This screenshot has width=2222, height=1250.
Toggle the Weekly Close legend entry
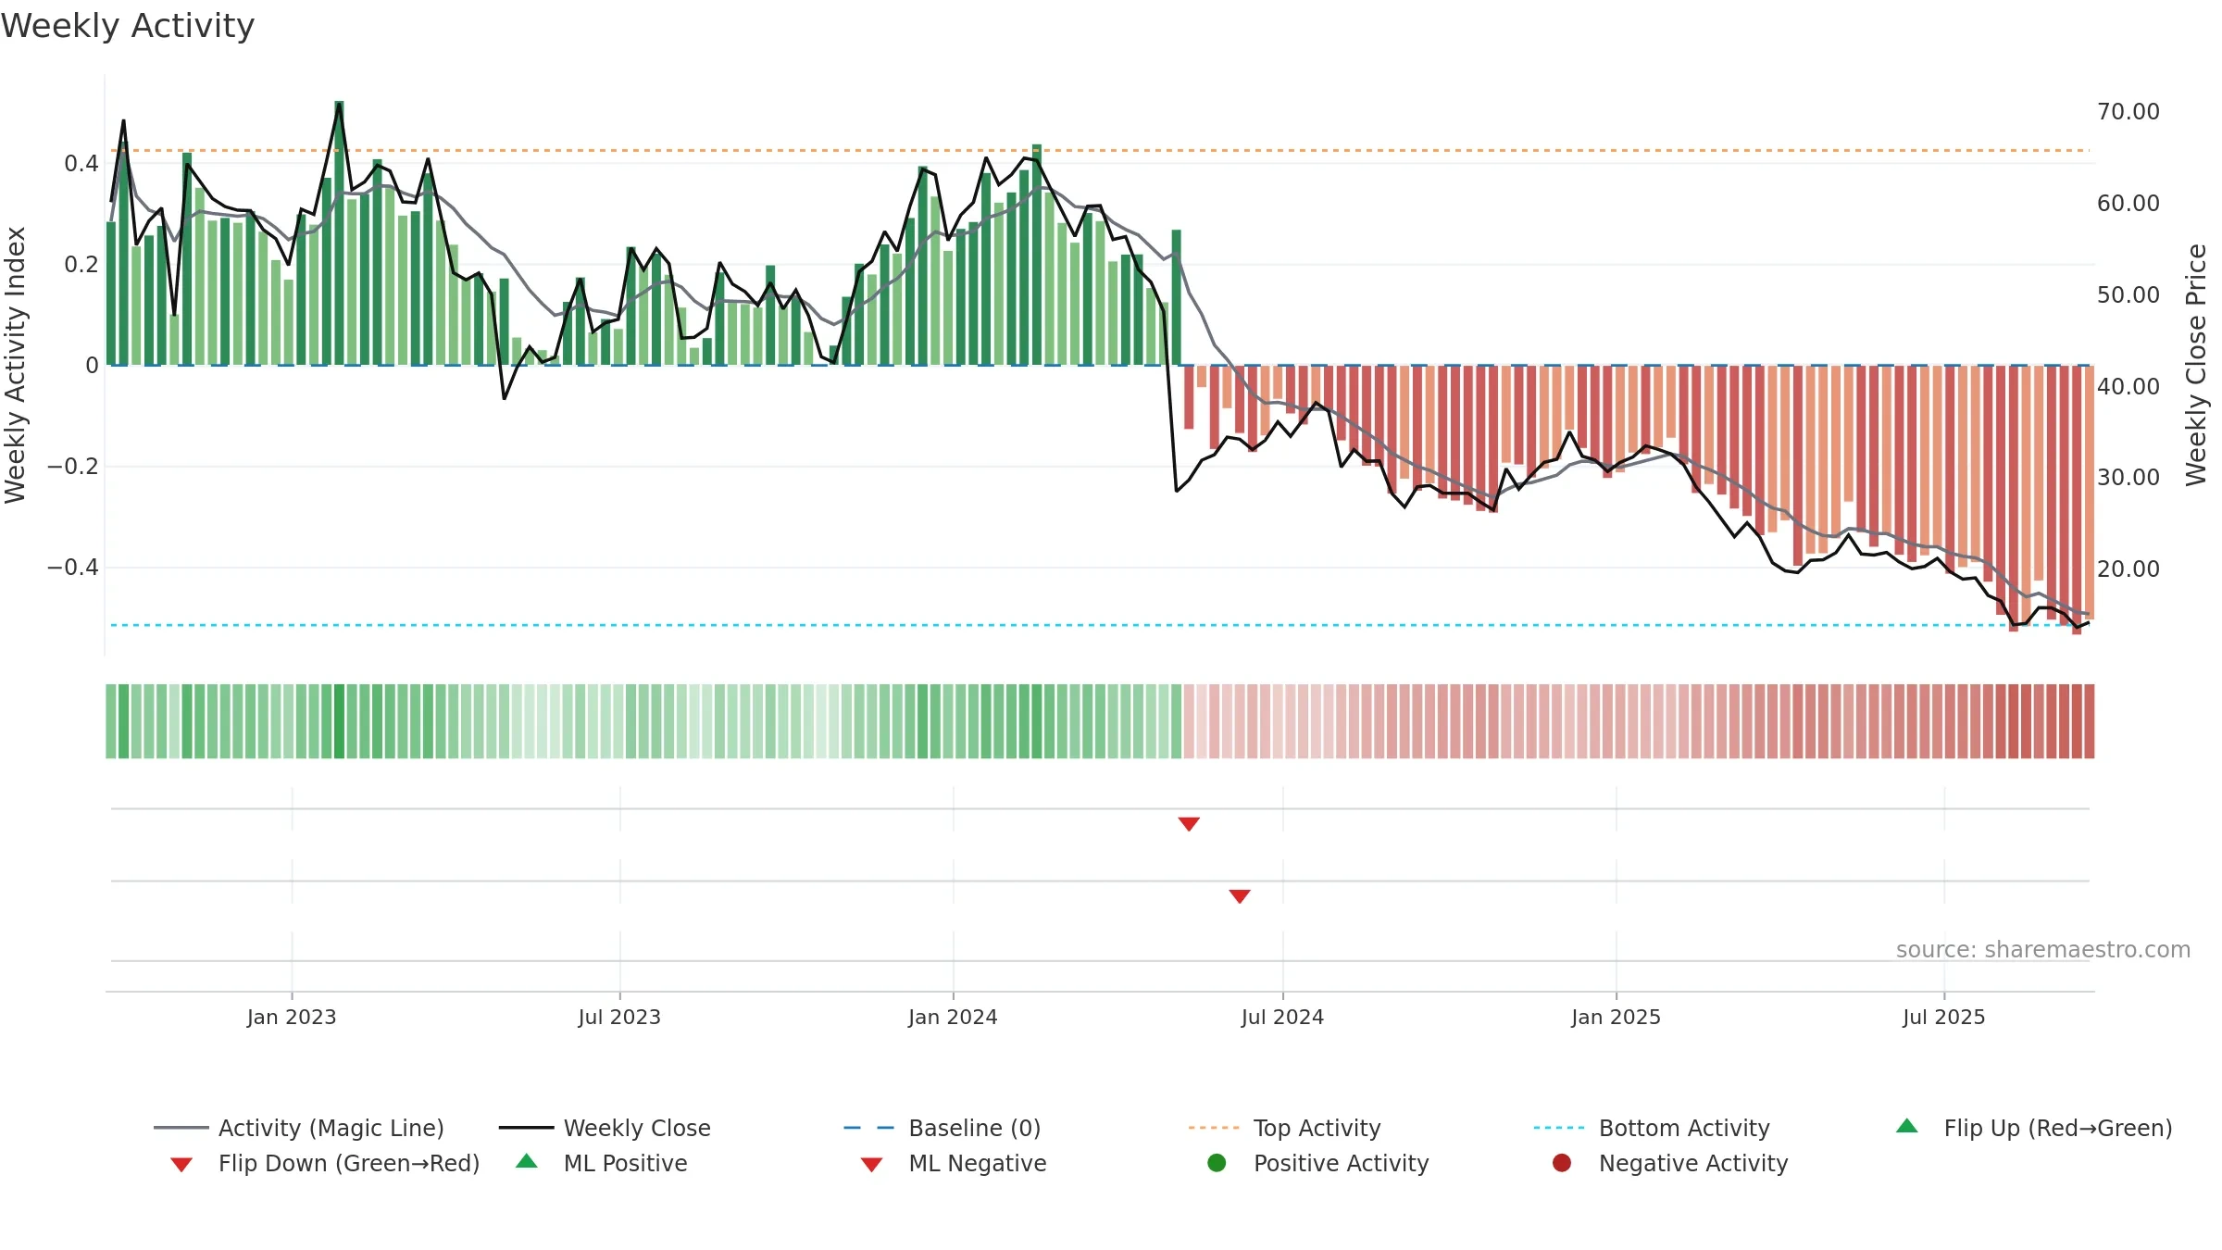(x=605, y=1128)
